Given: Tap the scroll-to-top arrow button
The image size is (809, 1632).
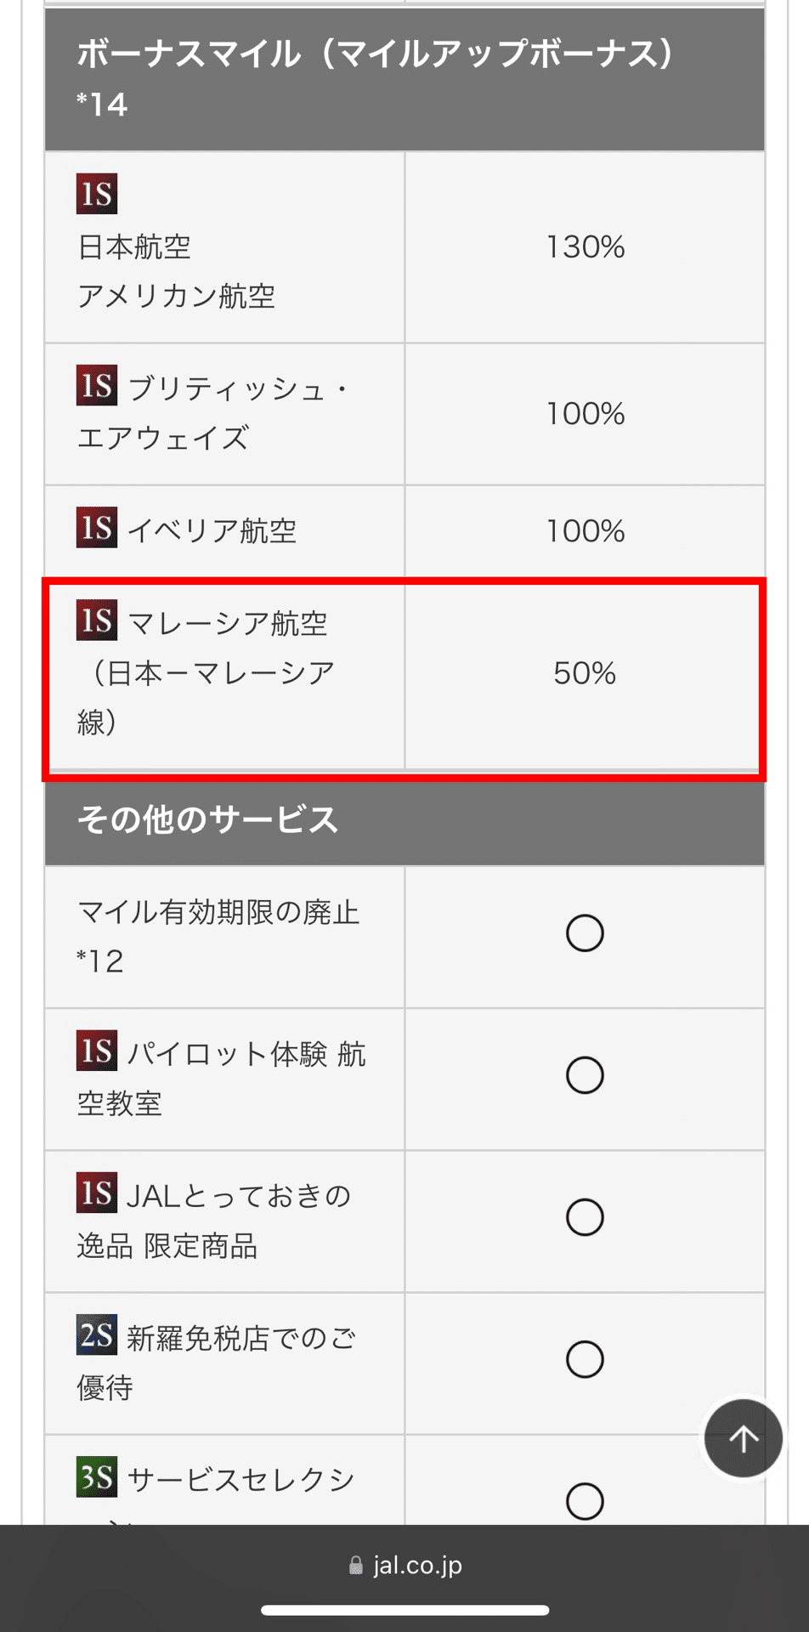Looking at the screenshot, I should coord(744,1438).
